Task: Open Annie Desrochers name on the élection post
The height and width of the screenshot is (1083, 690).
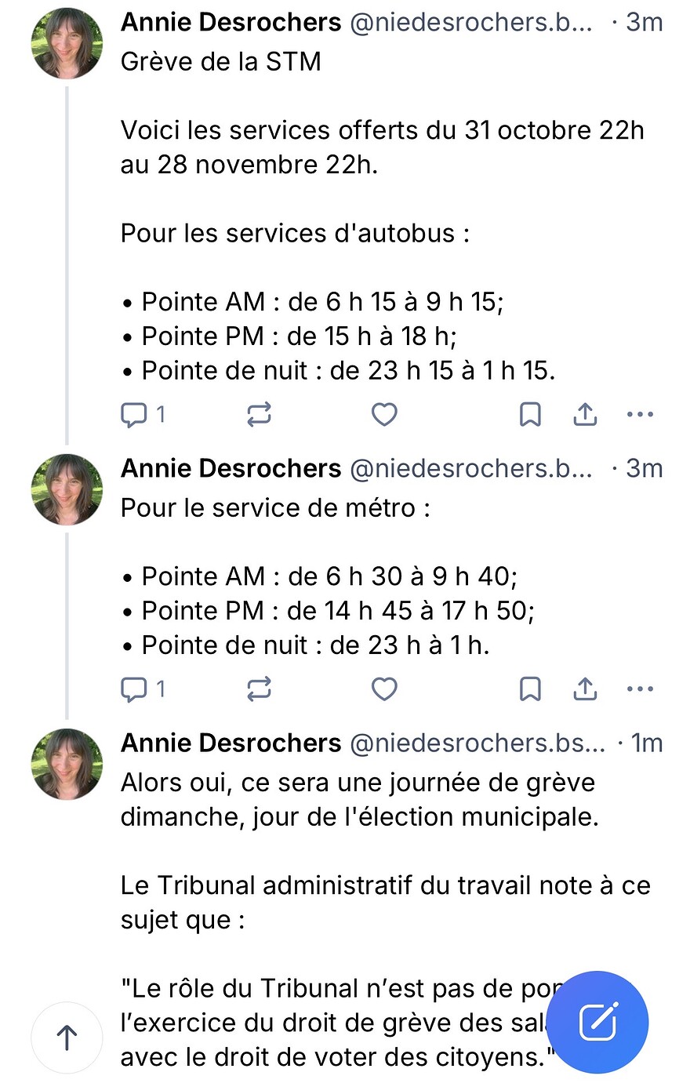Action: (231, 743)
